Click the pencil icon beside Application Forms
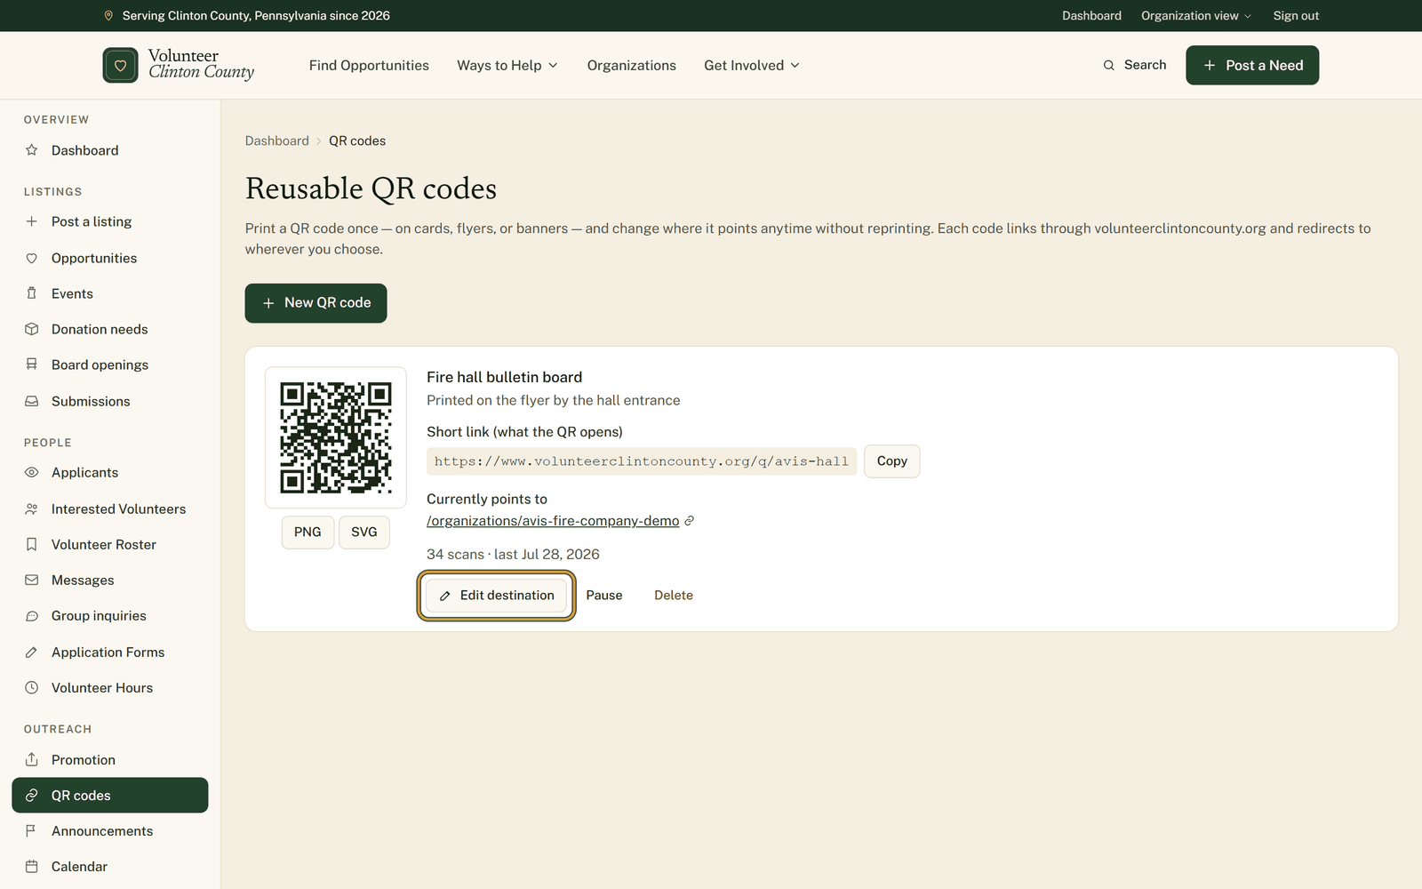This screenshot has width=1422, height=889. (32, 652)
